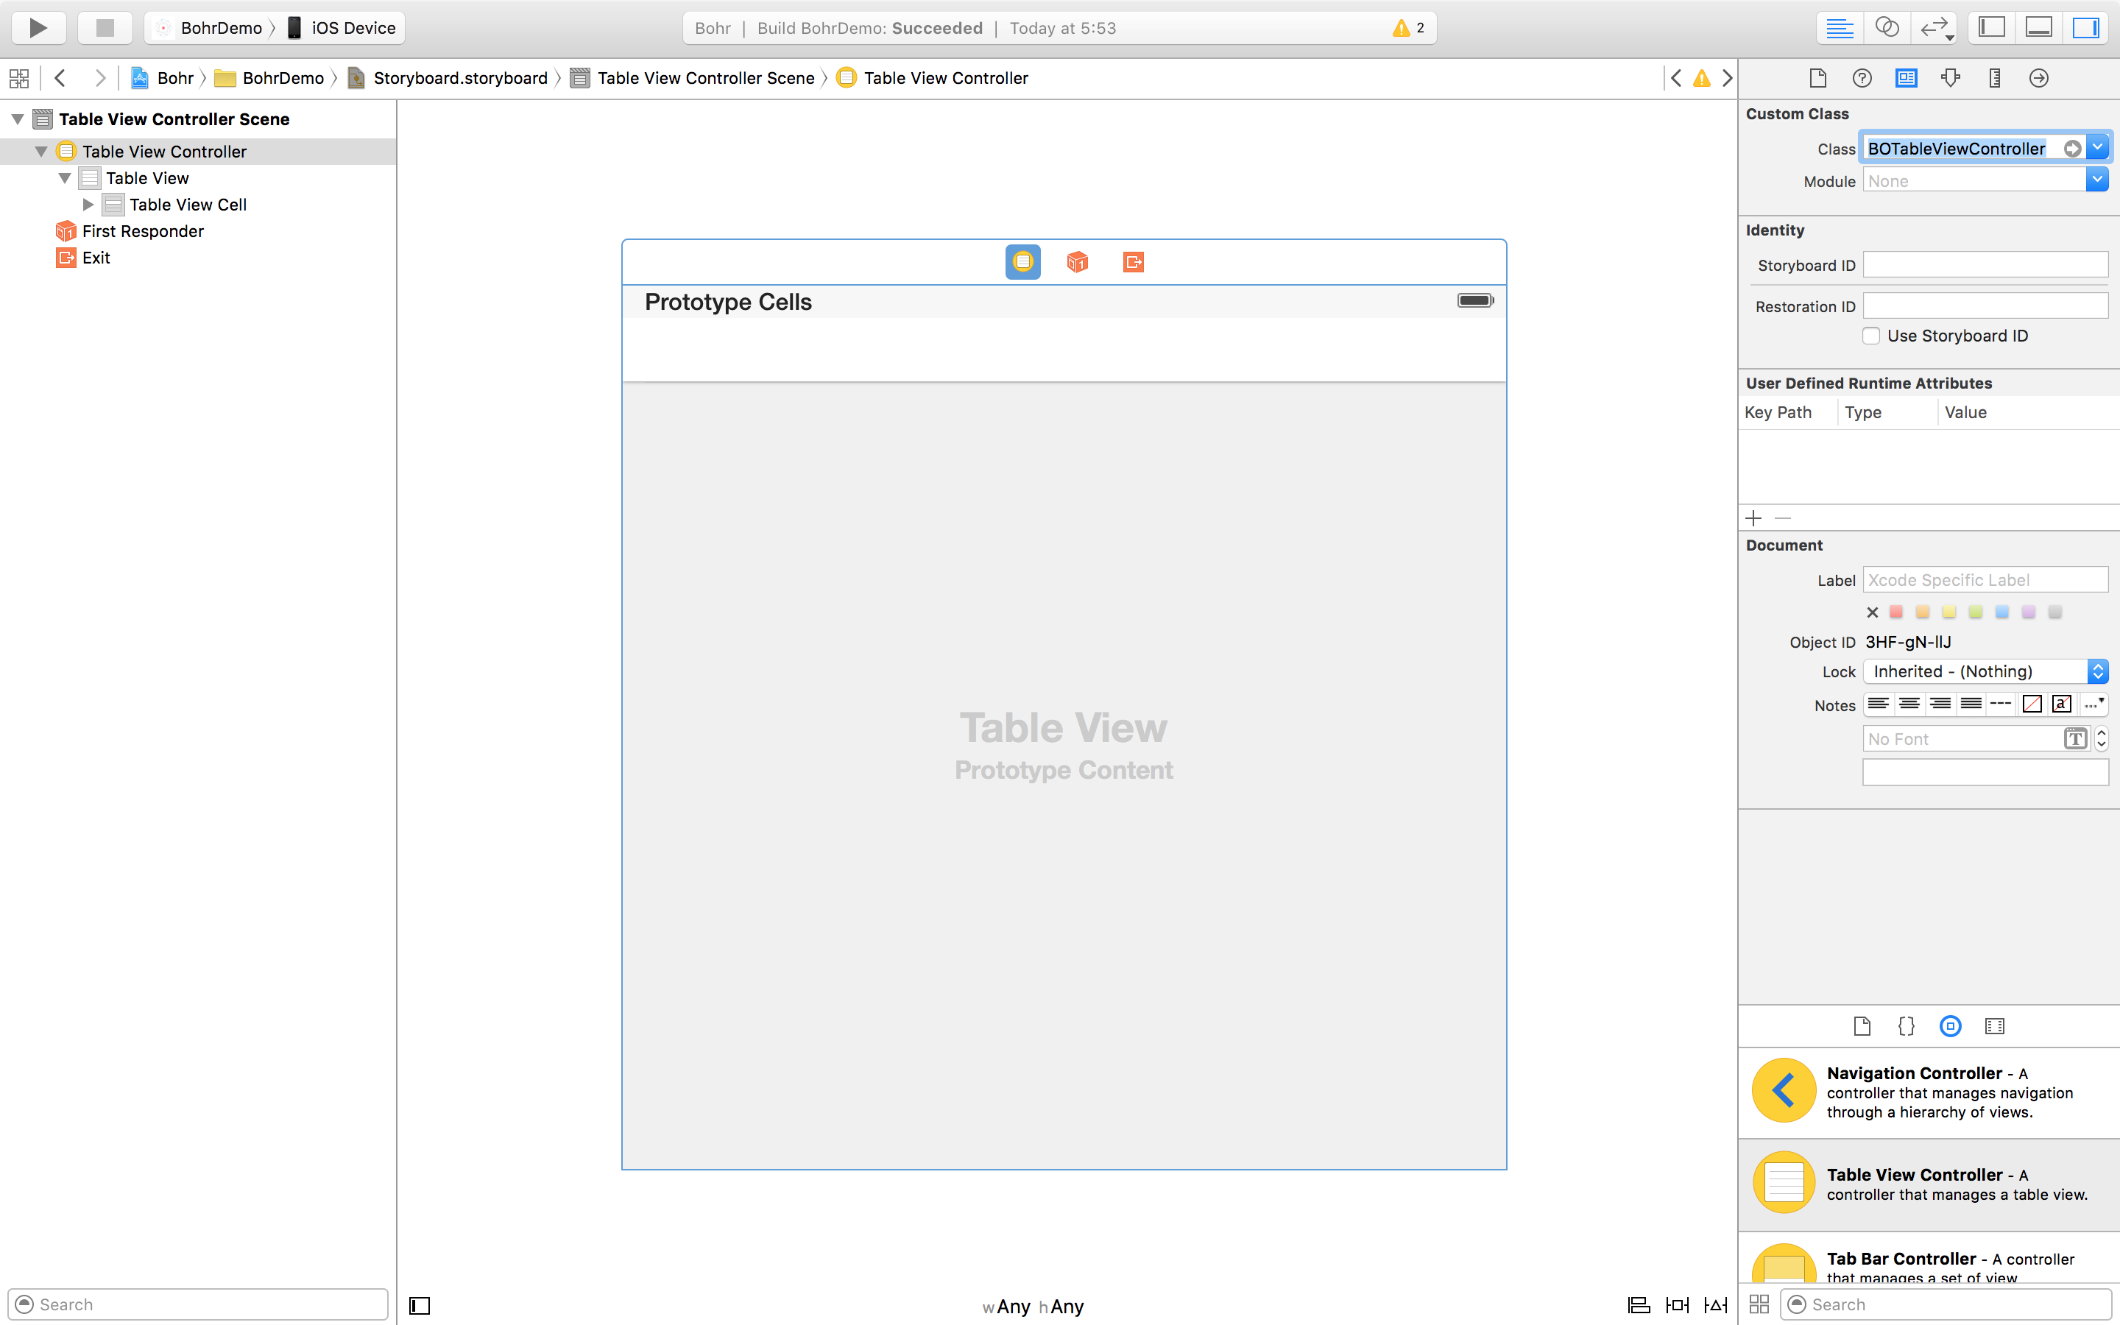The width and height of the screenshot is (2120, 1325).
Task: Pick the red label color swatch
Action: click(1895, 612)
